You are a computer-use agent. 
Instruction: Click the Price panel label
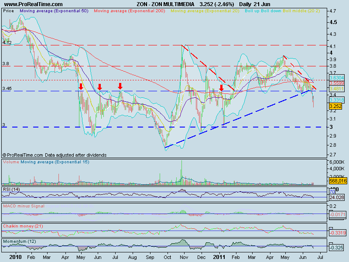(8, 11)
